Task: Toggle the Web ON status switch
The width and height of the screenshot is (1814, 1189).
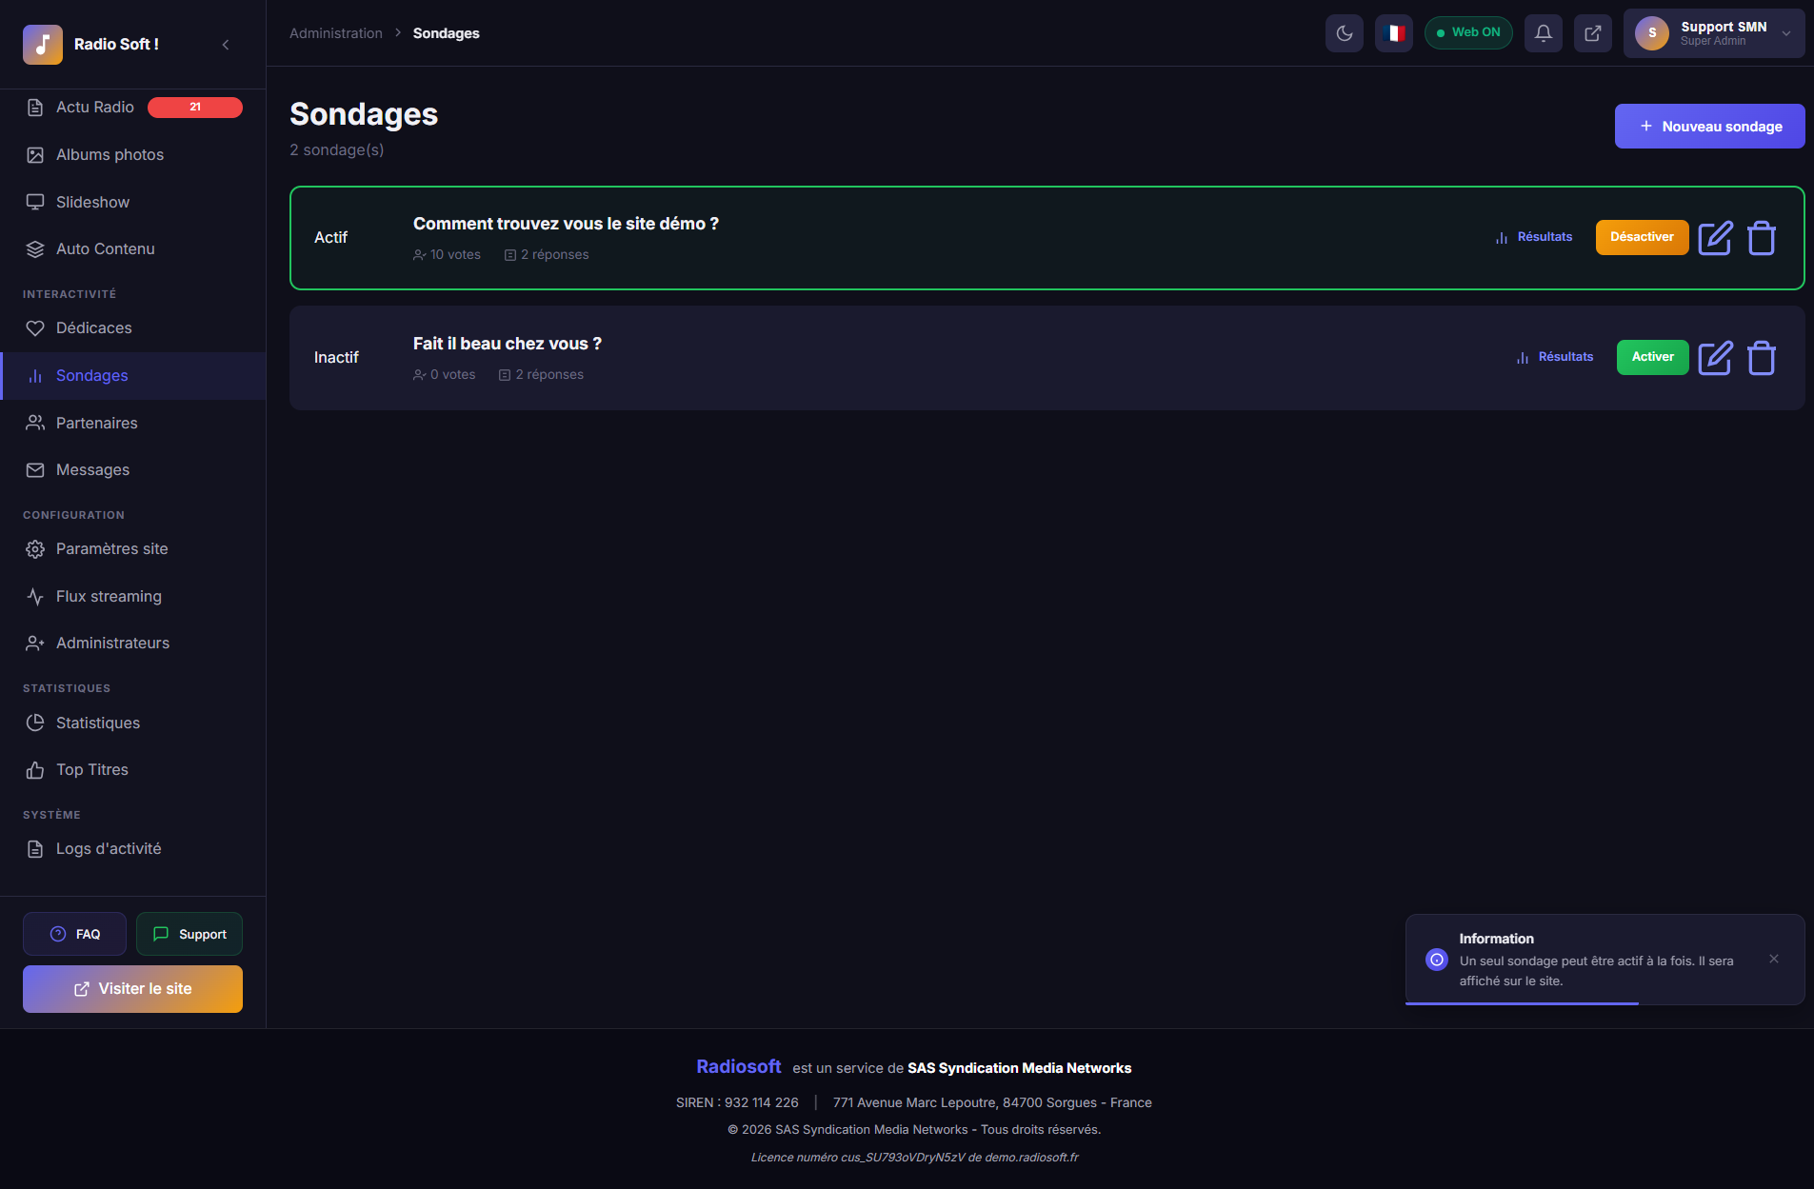Action: pos(1467,33)
